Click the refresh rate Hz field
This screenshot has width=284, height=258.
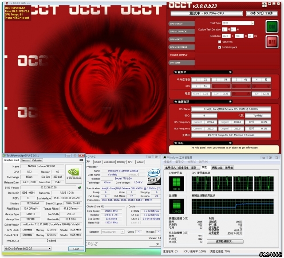[x=250, y=36]
